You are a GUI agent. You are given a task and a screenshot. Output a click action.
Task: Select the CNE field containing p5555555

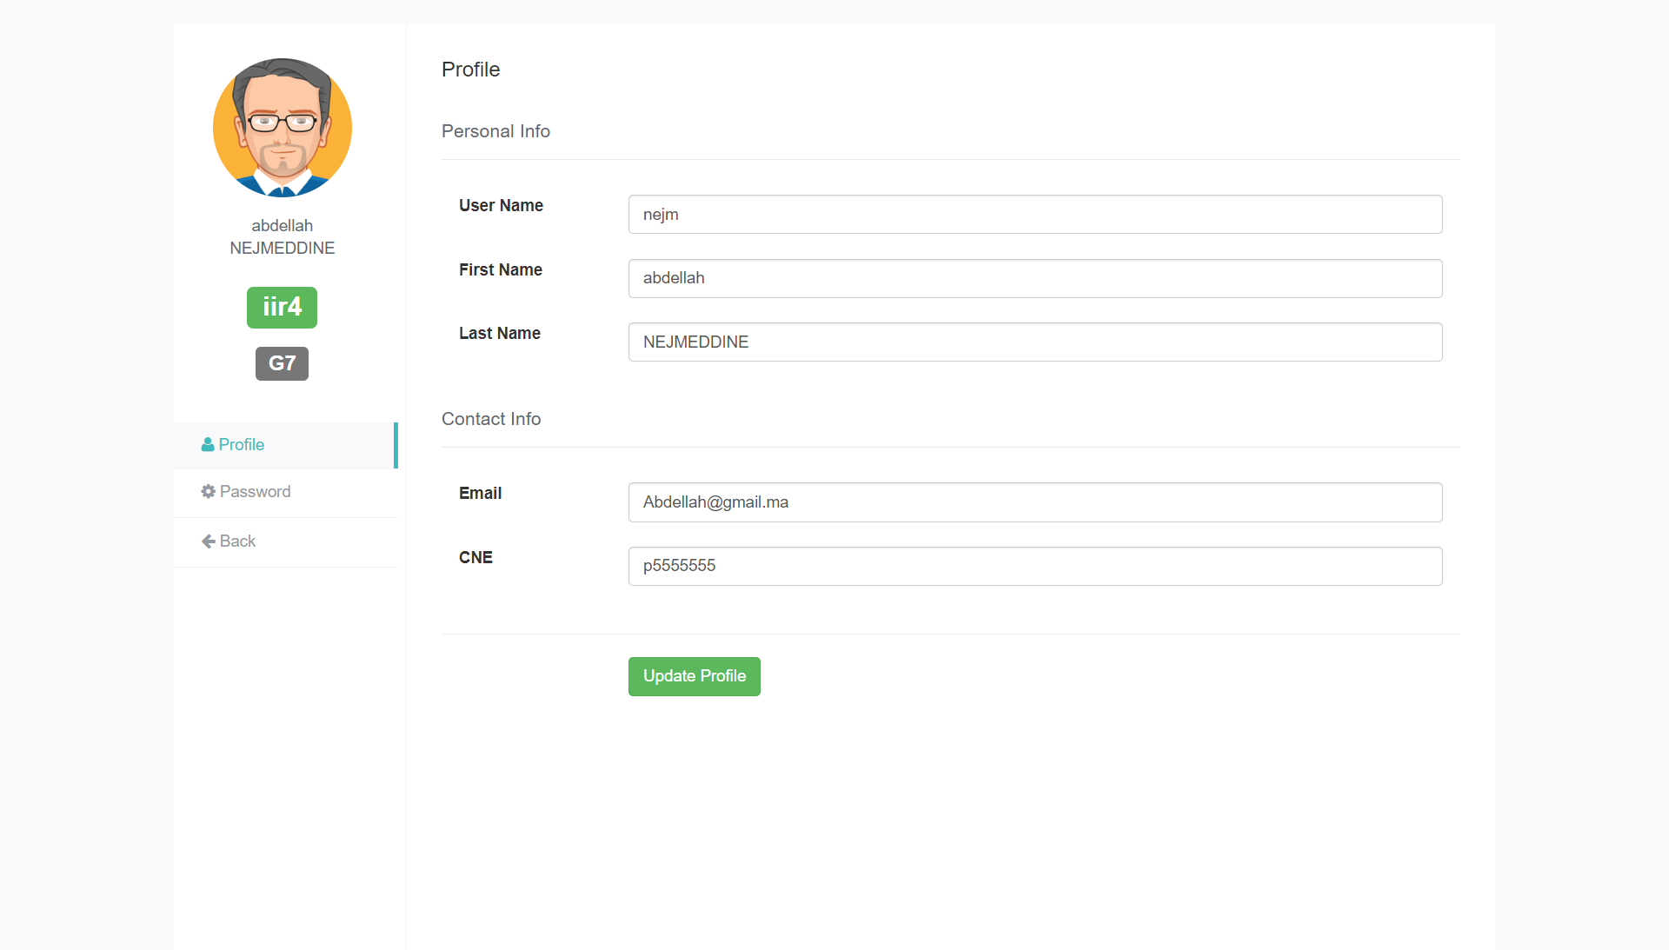[x=1034, y=566]
